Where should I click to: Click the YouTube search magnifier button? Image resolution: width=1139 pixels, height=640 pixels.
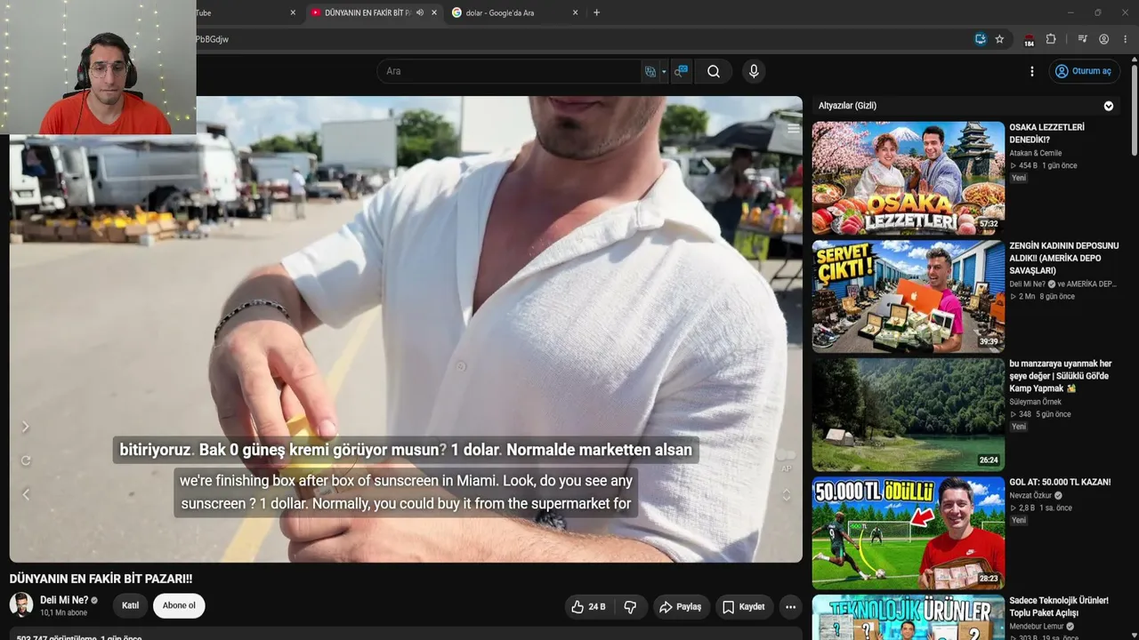click(x=714, y=71)
